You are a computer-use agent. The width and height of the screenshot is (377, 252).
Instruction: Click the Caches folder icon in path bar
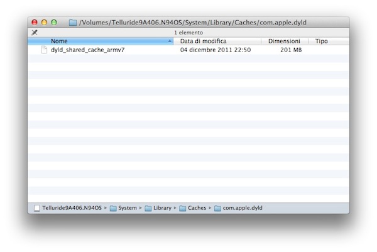pyautogui.click(x=183, y=208)
